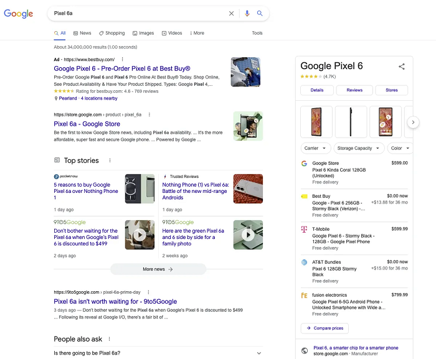Open the Storage Capacity filter dropdown
Image resolution: width=436 pixels, height=359 pixels.
click(359, 148)
